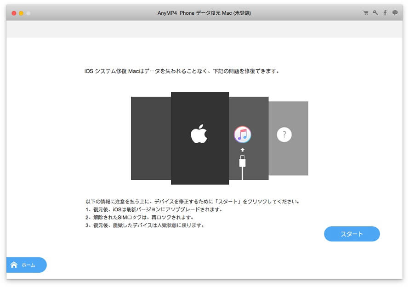The width and height of the screenshot is (409, 287).
Task: Click the white Apple logo
Action: (199, 134)
